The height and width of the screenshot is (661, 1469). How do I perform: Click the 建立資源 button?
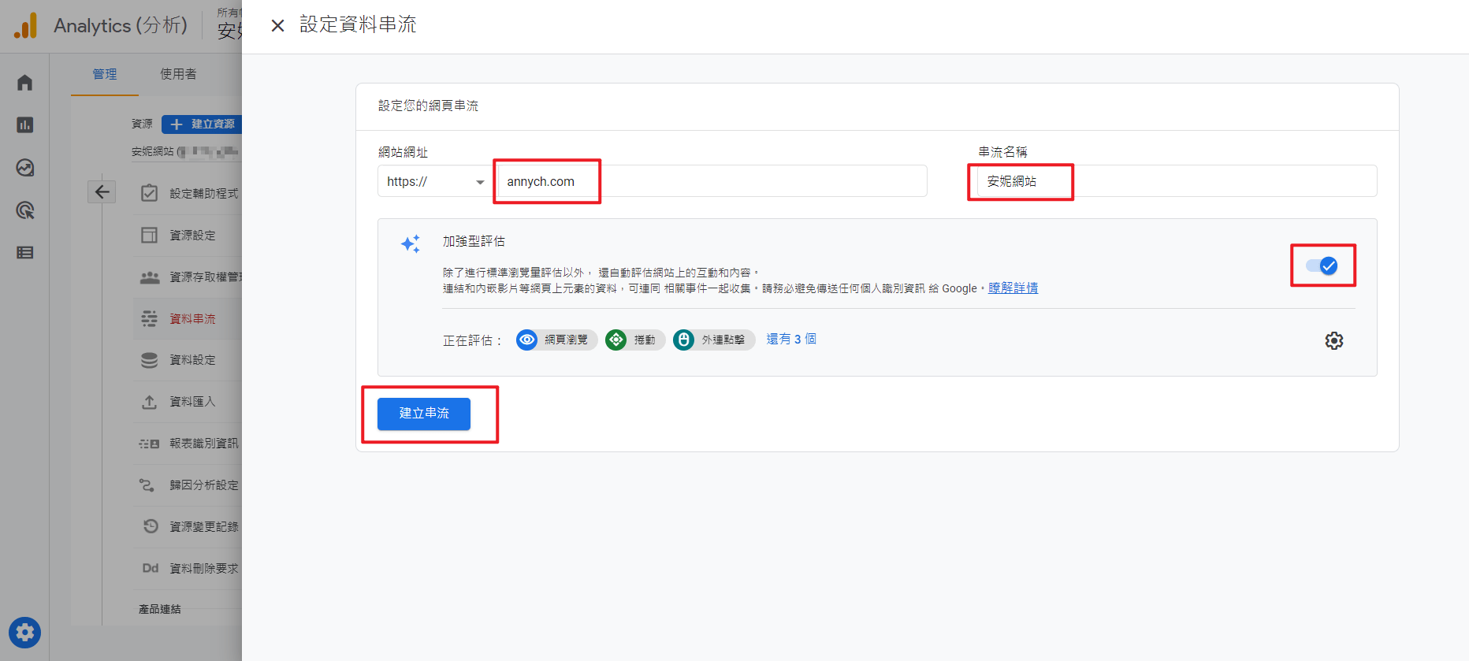(x=202, y=124)
